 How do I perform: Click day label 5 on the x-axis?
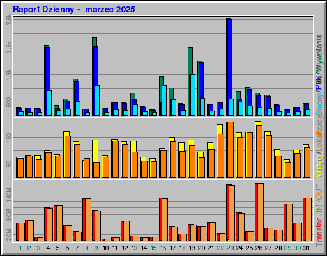coord(57,248)
